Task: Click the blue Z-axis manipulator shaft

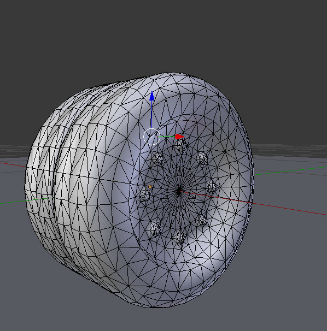Action: (x=151, y=115)
